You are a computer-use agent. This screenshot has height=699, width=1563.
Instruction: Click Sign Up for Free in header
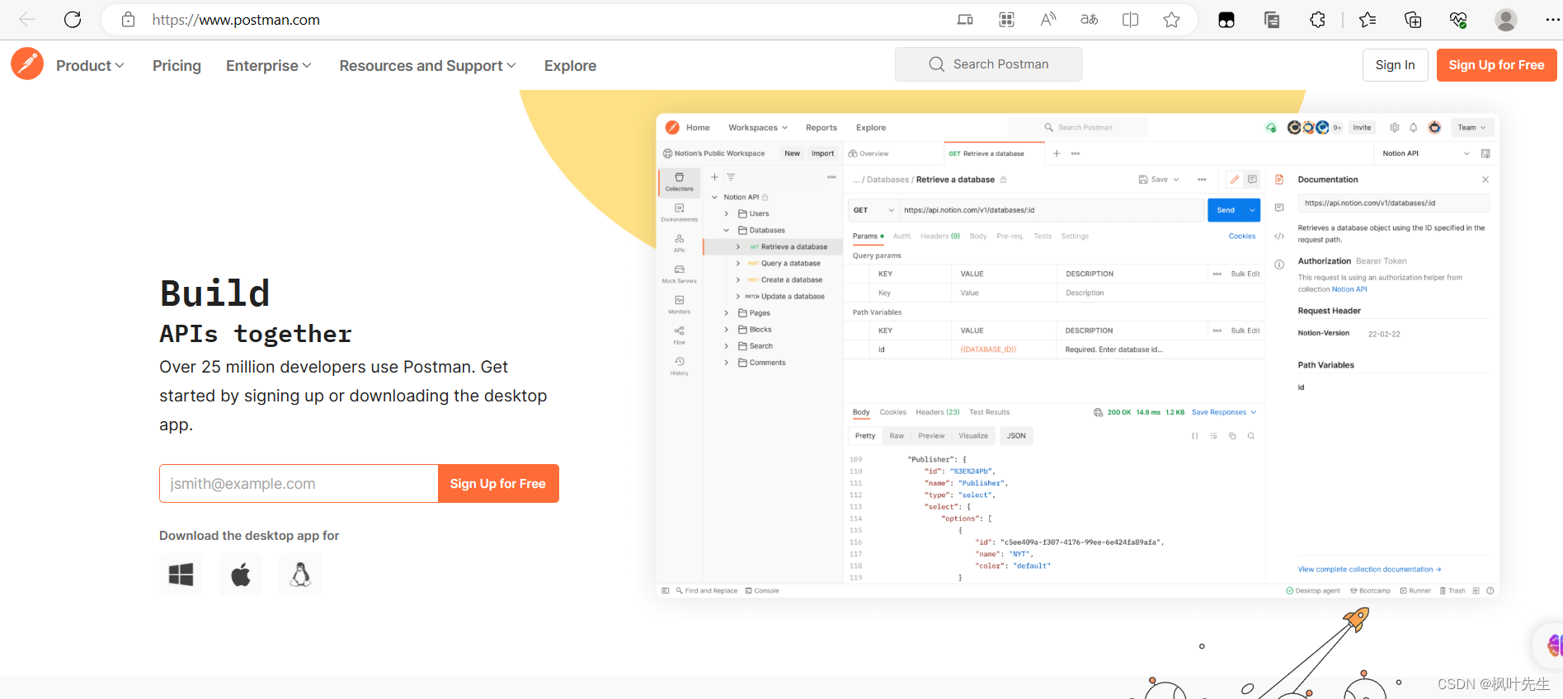pyautogui.click(x=1496, y=65)
